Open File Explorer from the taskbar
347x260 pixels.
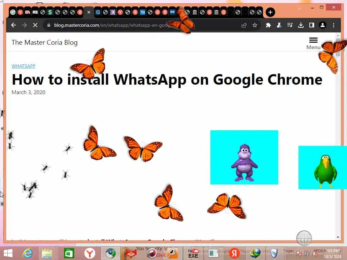point(47,253)
